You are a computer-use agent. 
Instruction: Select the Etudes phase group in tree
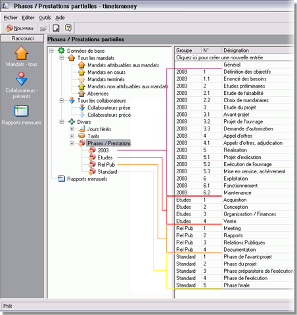tap(105, 157)
